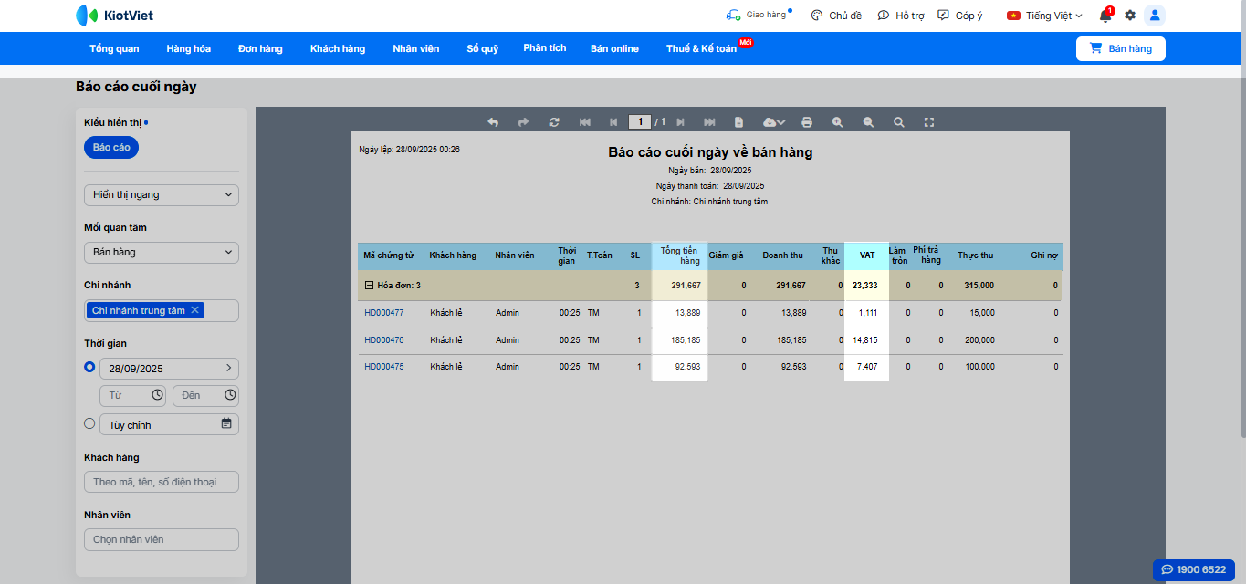Viewport: 1246px width, 584px height.
Task: Expand the export download dropdown
Action: pyautogui.click(x=773, y=122)
